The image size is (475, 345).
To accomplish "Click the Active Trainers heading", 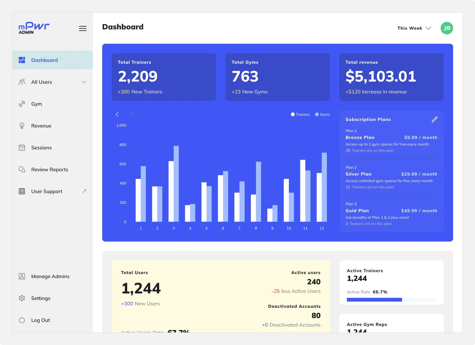I will tap(365, 271).
